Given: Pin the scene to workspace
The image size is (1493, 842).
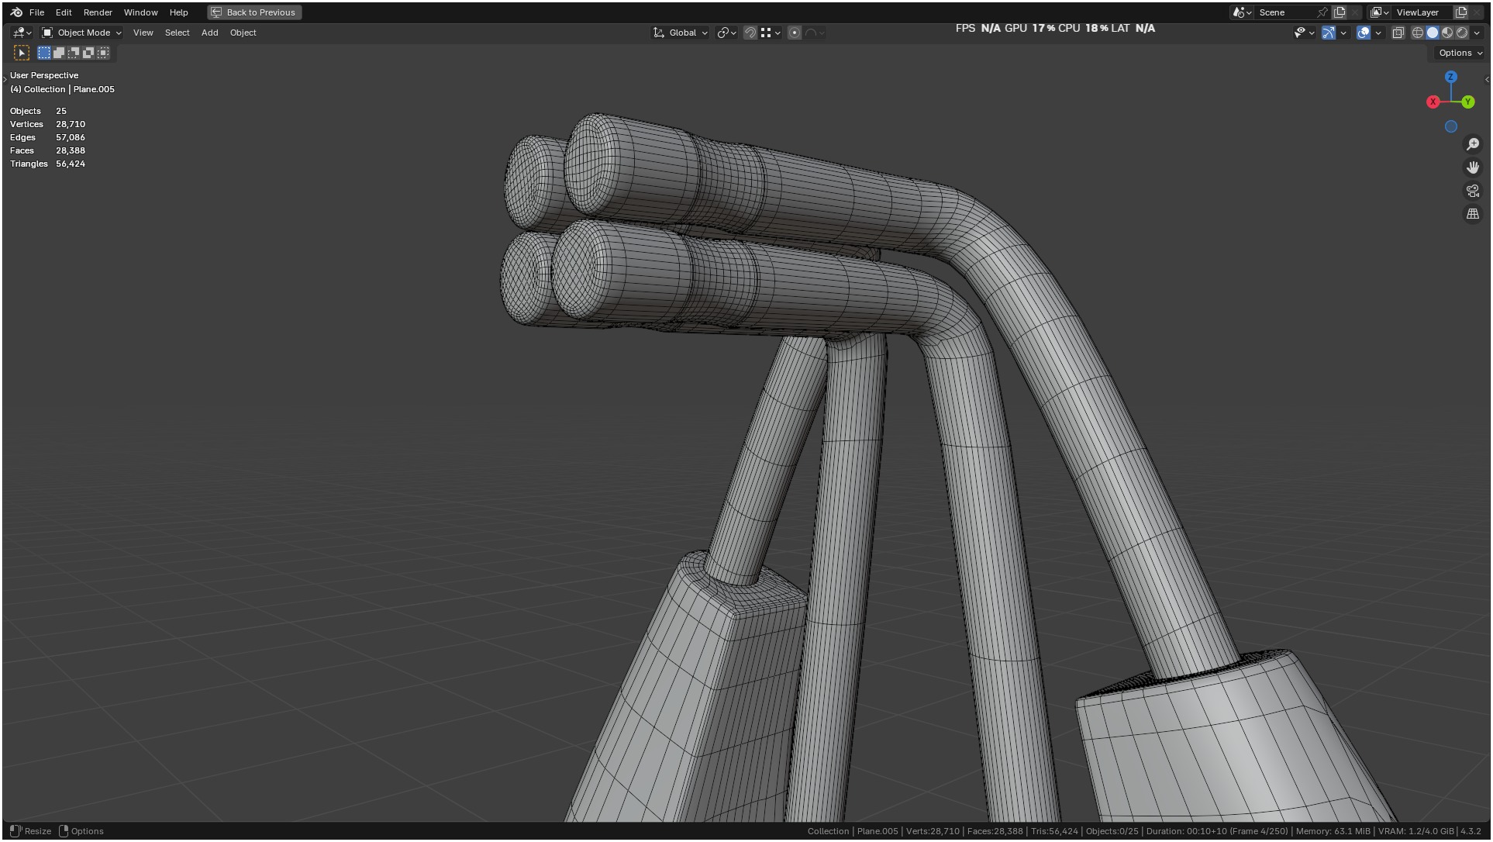Looking at the screenshot, I should coord(1322,12).
